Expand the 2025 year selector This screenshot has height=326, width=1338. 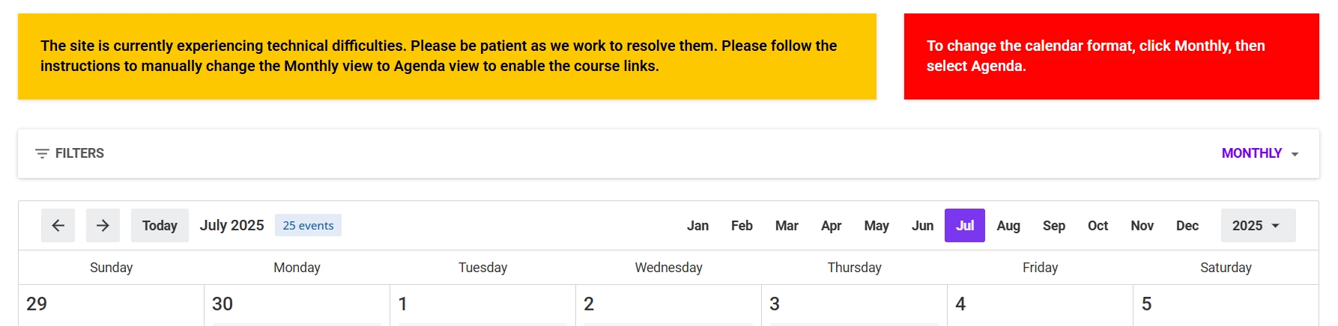[x=1257, y=226]
